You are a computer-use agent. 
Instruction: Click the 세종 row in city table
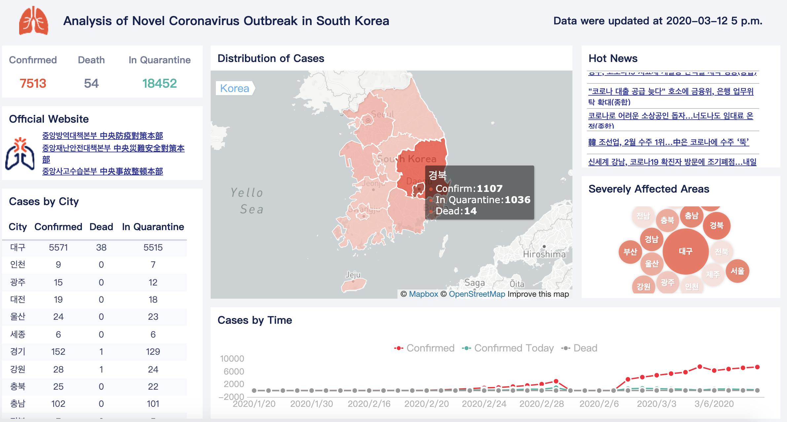point(94,334)
